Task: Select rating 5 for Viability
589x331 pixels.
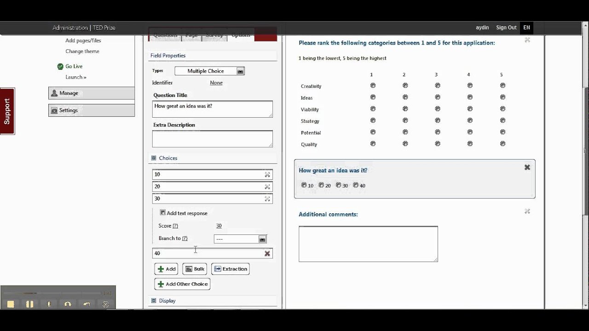Action: (x=502, y=109)
